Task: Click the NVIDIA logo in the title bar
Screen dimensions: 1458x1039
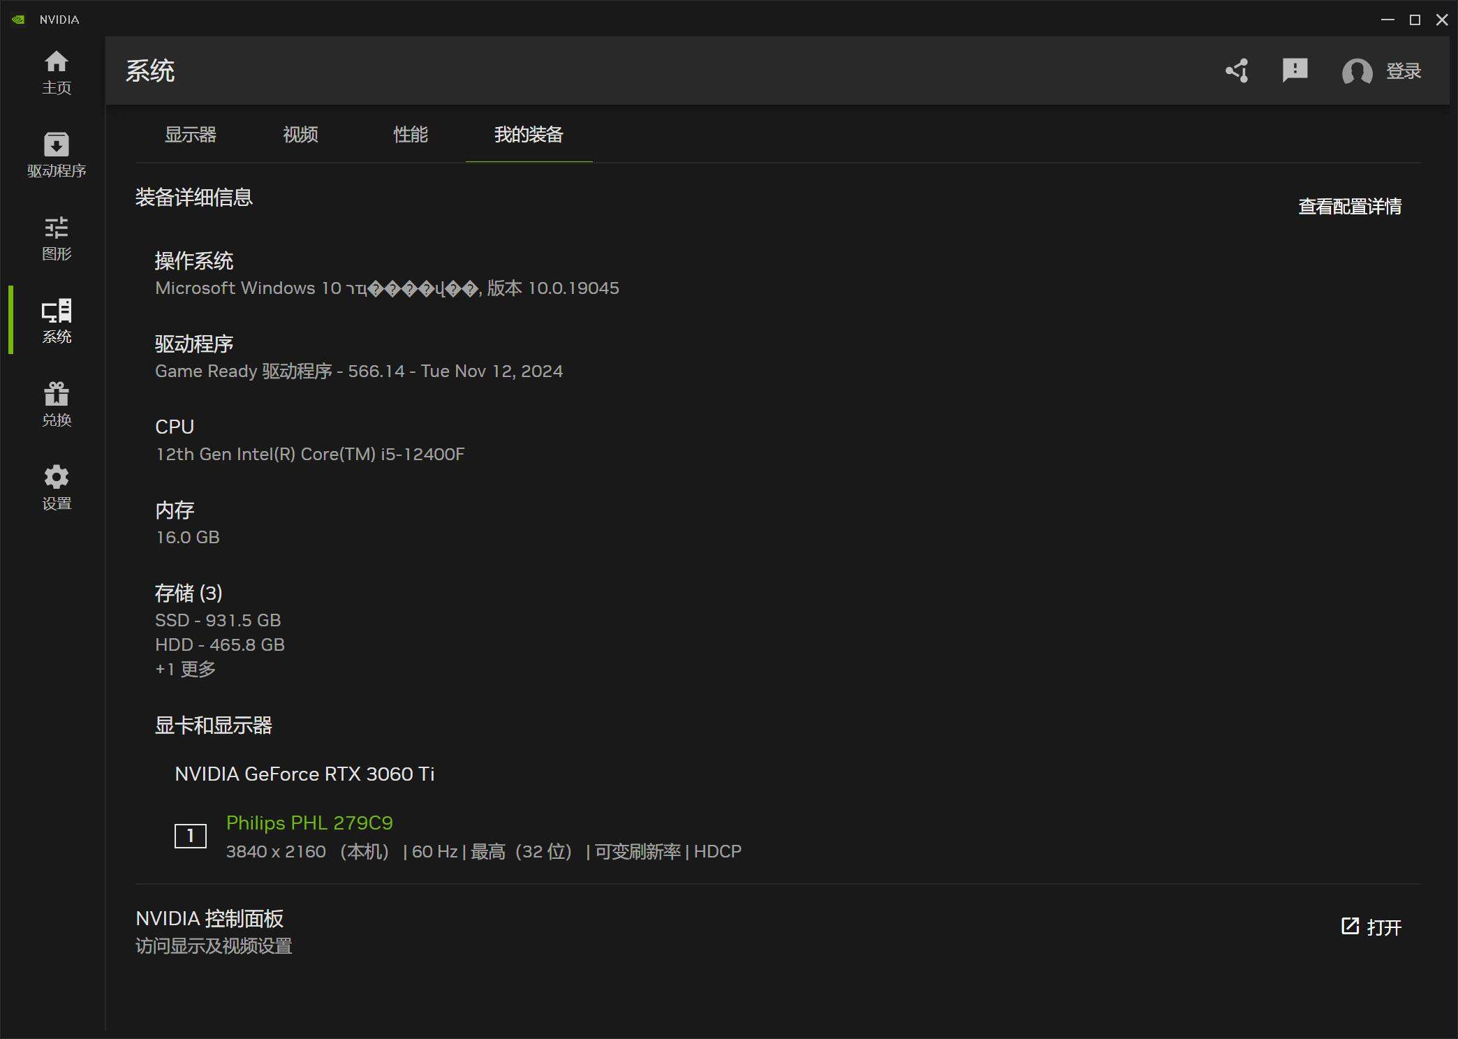Action: 19,19
